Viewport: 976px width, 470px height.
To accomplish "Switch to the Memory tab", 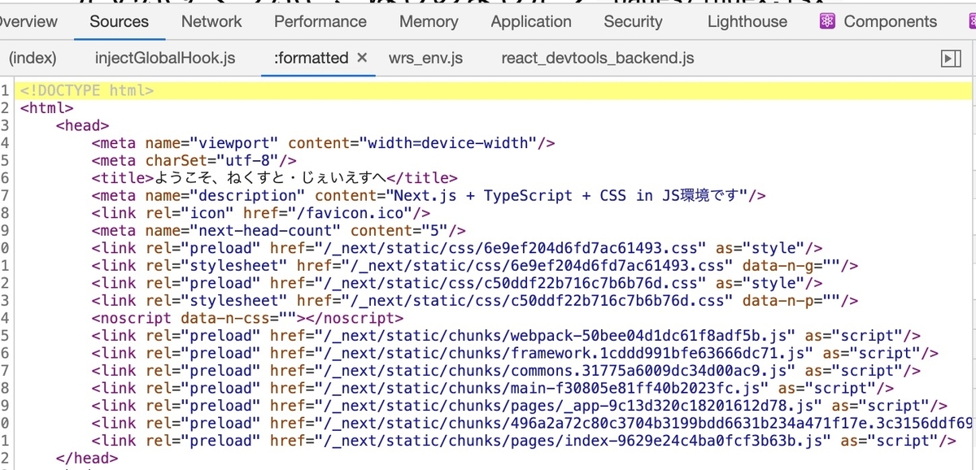I will (429, 22).
